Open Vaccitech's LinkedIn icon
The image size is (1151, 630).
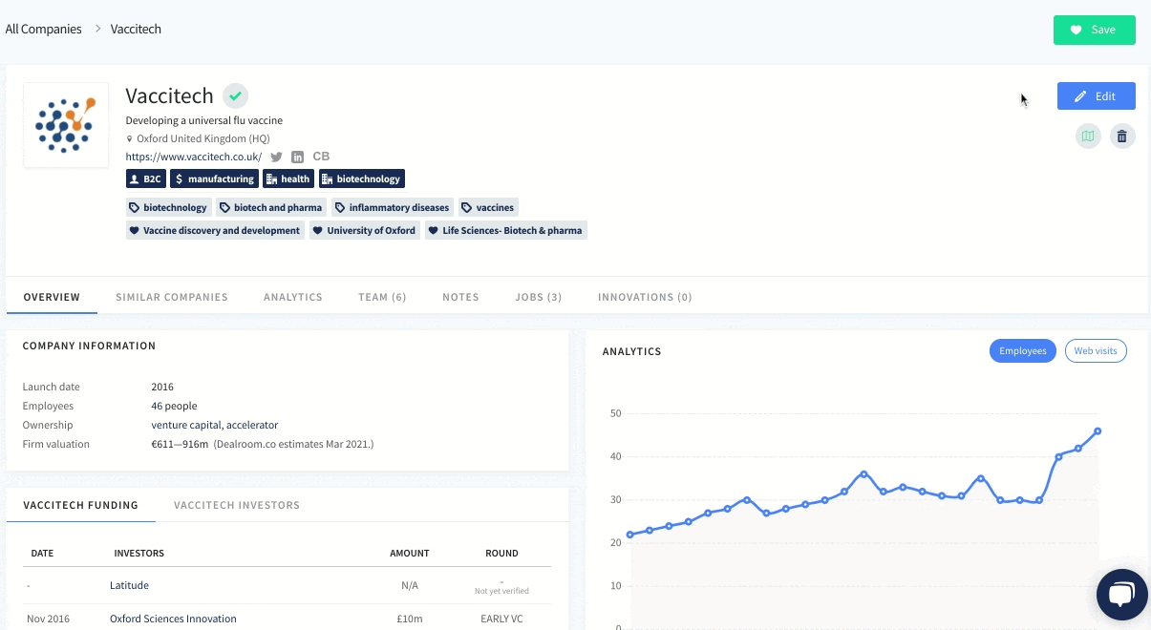[298, 157]
